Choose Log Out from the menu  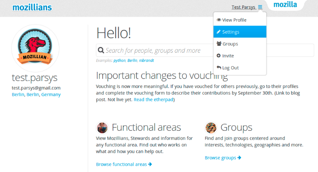240,68
